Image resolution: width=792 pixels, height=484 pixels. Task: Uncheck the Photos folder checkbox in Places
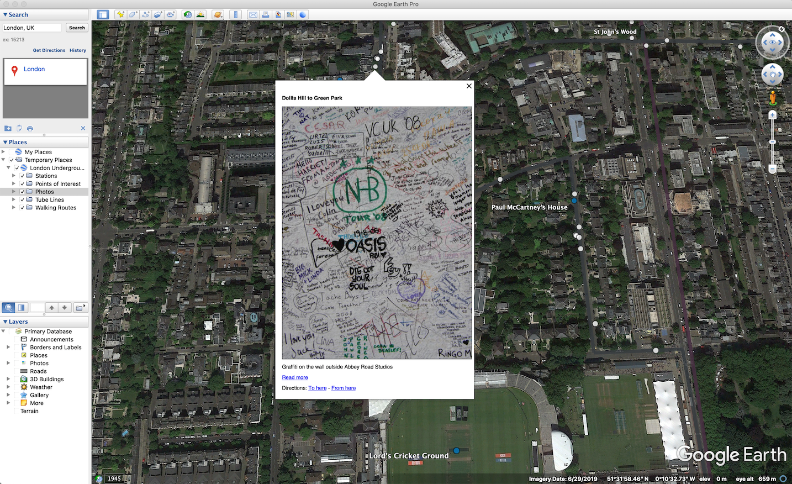[x=23, y=192]
